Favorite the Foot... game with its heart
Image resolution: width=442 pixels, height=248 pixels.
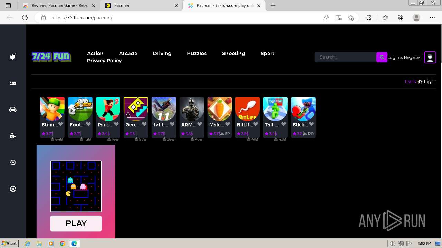[88, 124]
